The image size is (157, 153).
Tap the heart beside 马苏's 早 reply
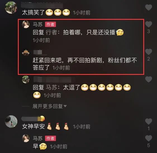(149, 138)
